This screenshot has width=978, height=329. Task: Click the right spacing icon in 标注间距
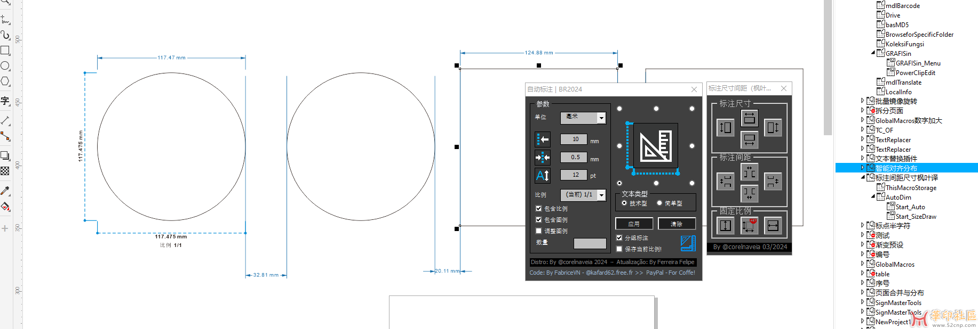pos(773,182)
